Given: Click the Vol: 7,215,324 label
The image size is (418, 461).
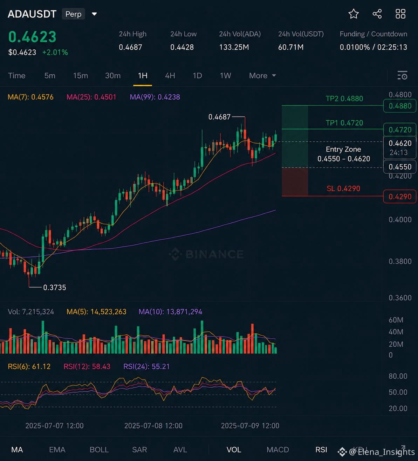Looking at the screenshot, I should tap(31, 312).
